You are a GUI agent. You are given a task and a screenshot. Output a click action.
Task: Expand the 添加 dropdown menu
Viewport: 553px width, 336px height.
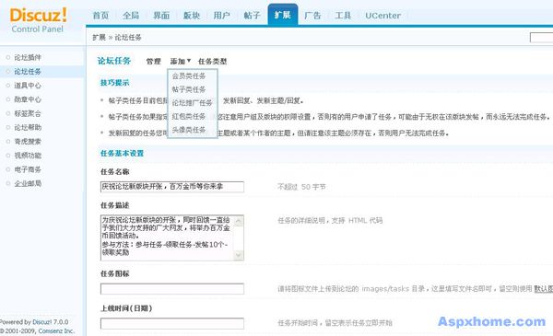click(x=181, y=62)
